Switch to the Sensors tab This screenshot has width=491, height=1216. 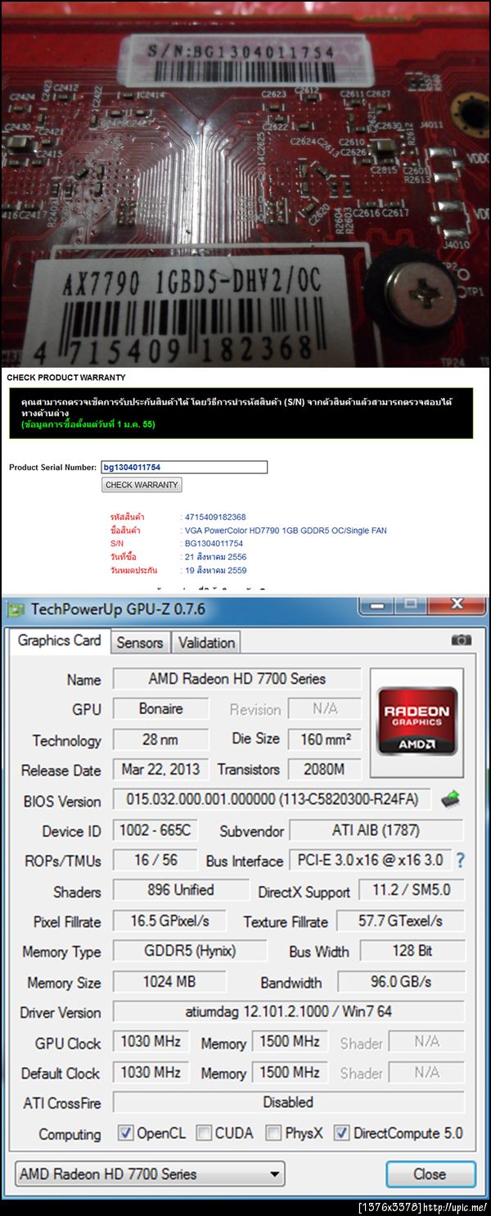click(x=139, y=643)
